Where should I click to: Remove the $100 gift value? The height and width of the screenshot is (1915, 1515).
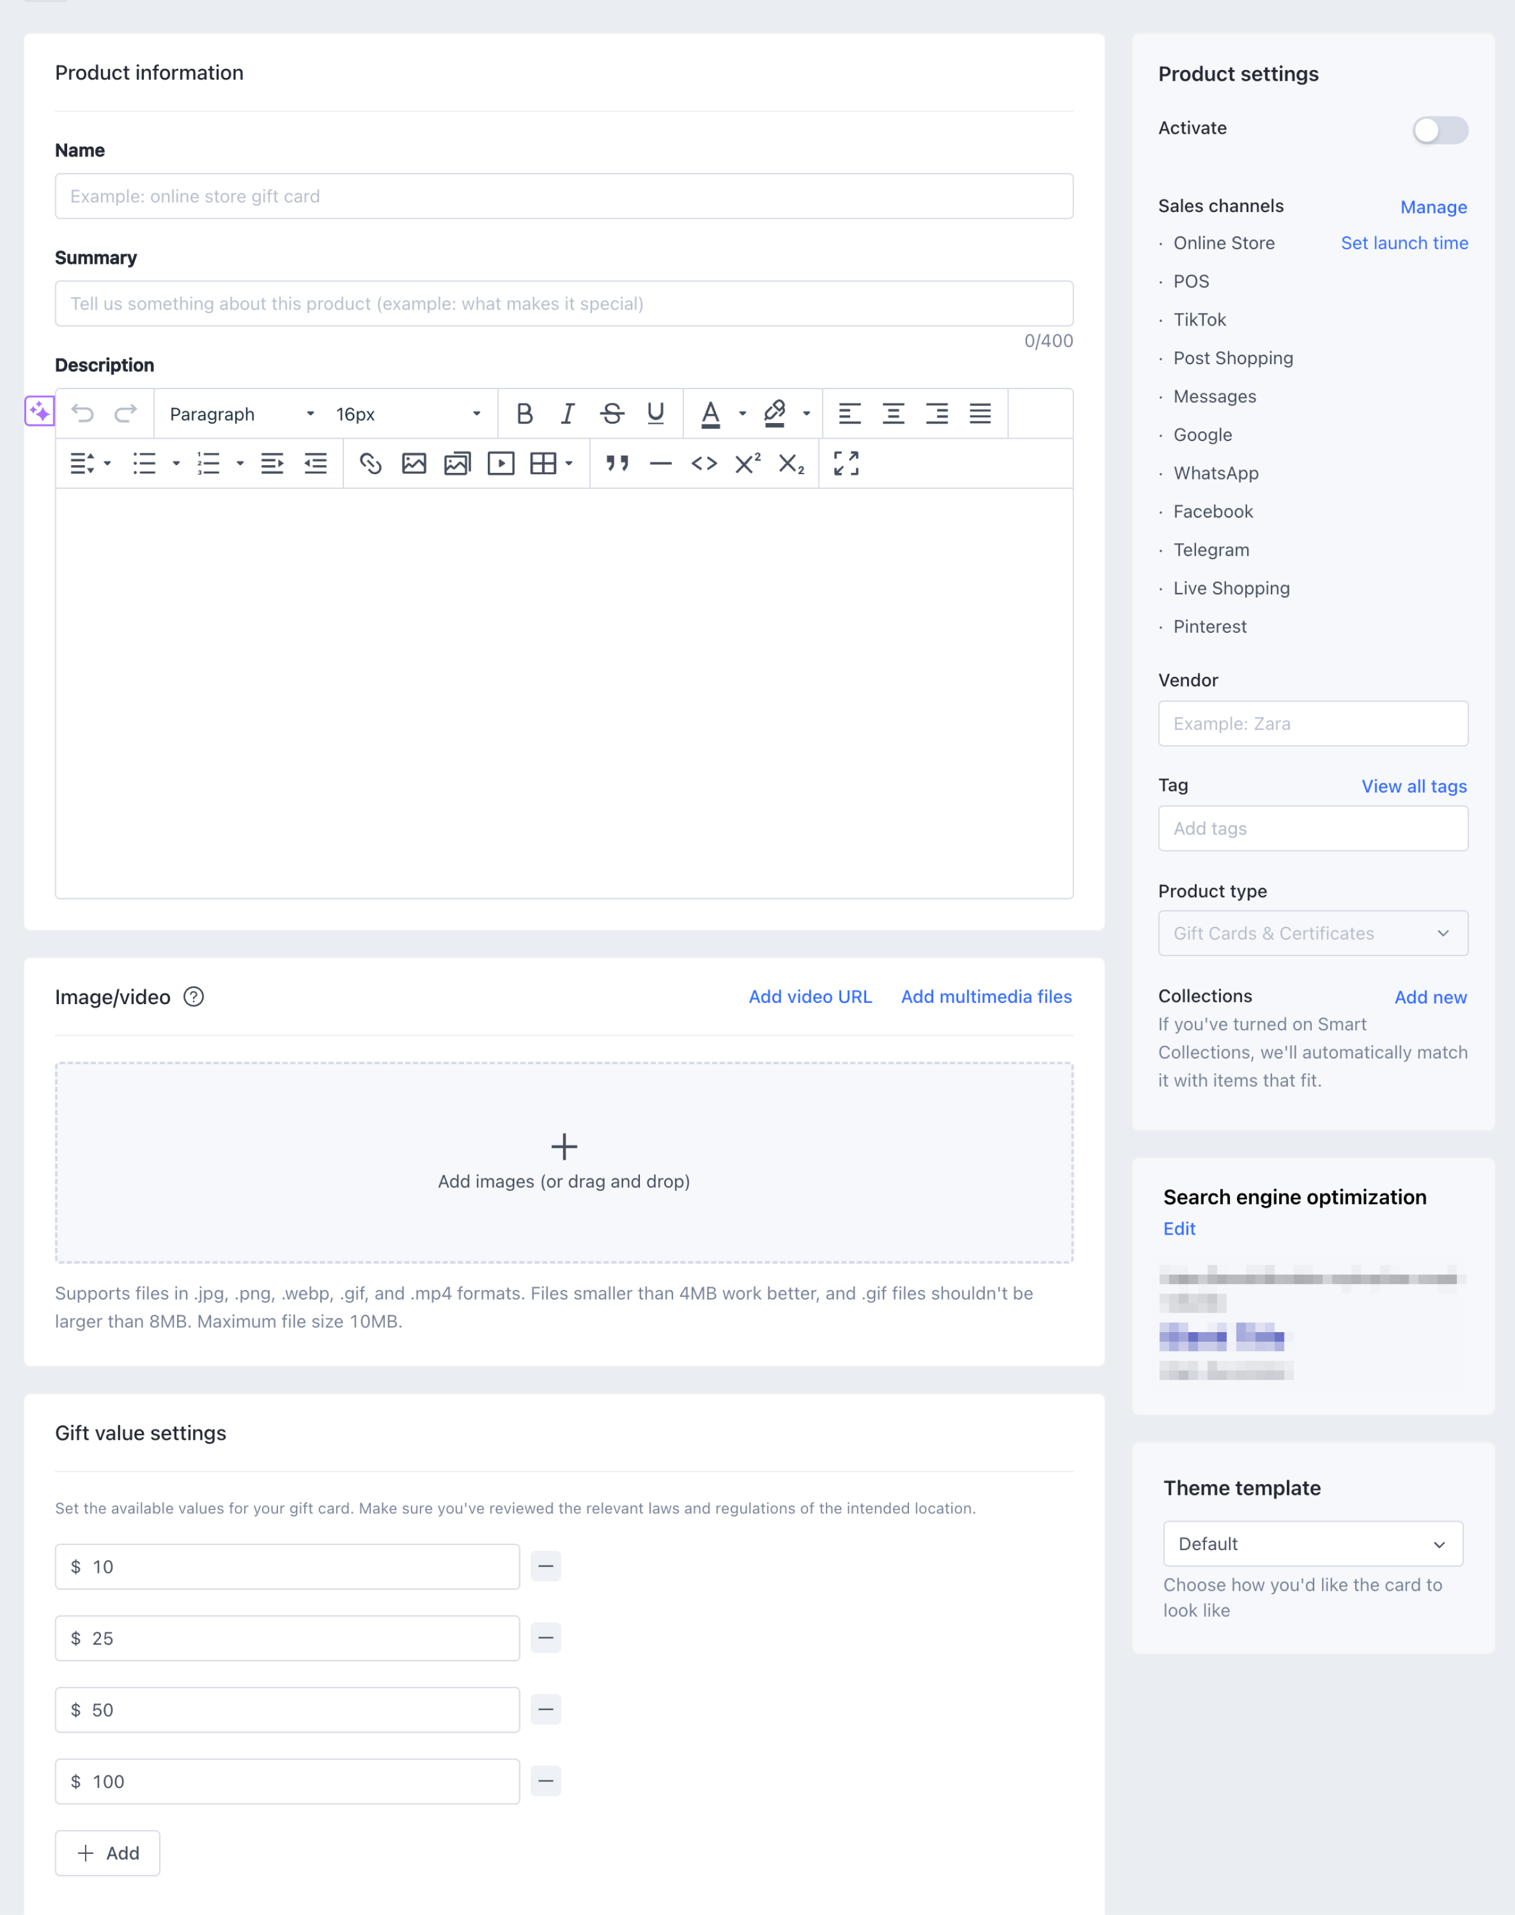pyautogui.click(x=545, y=1781)
